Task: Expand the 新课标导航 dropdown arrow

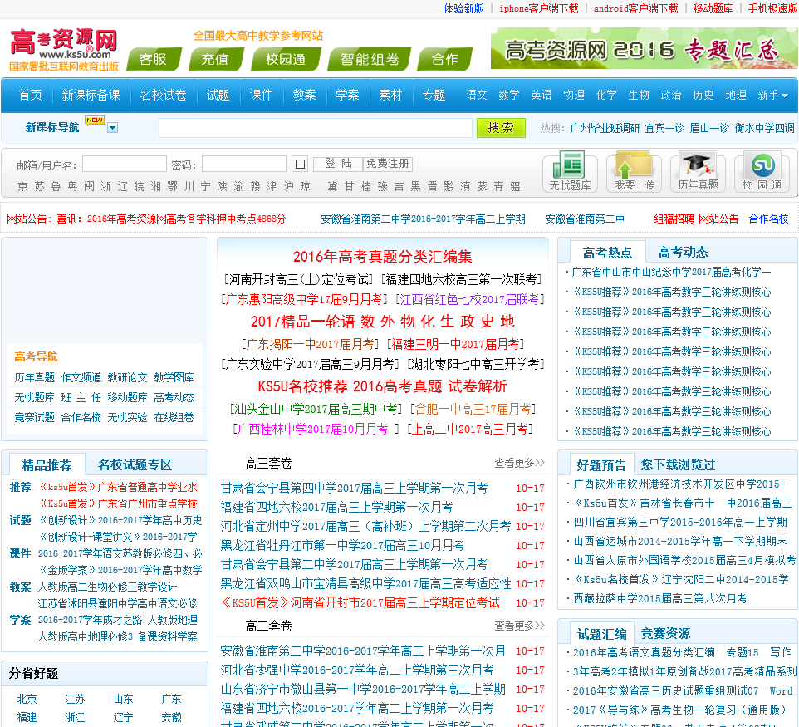Action: pyautogui.click(x=113, y=128)
